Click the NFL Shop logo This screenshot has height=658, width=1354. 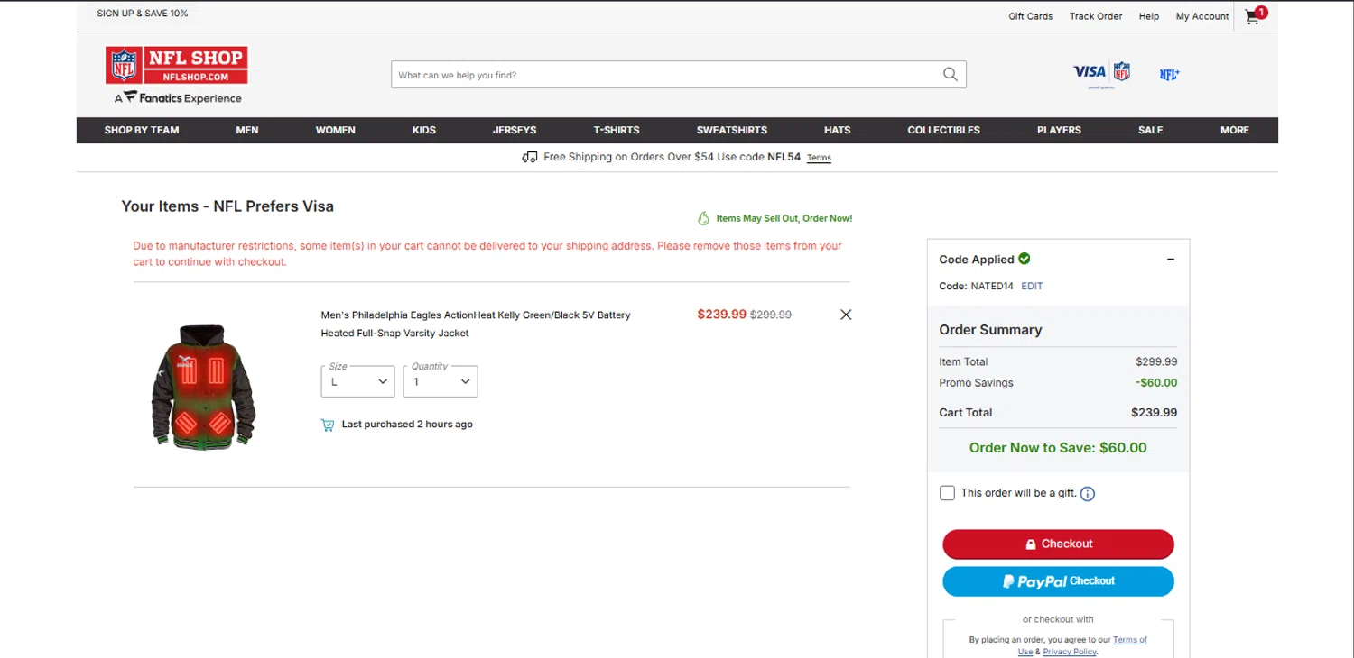pyautogui.click(x=176, y=66)
